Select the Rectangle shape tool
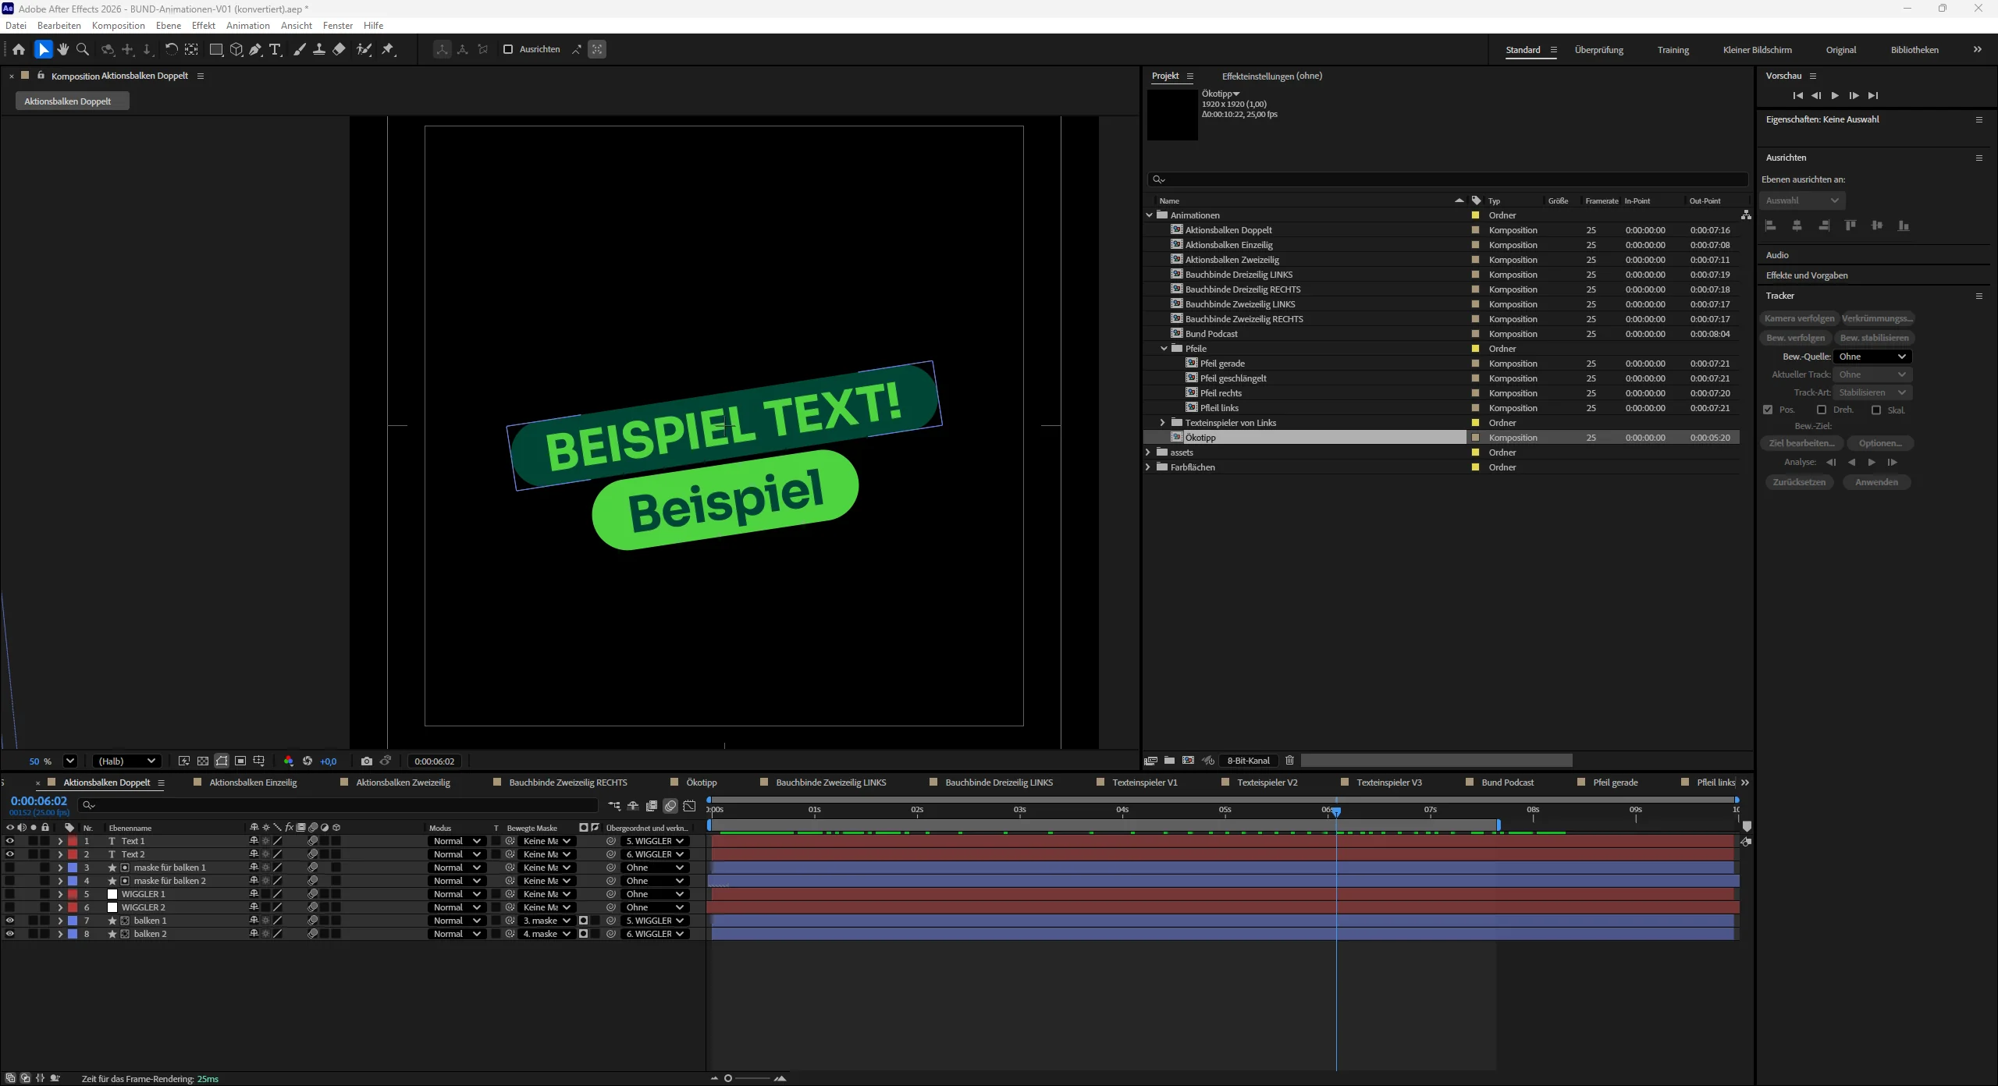 coord(216,49)
